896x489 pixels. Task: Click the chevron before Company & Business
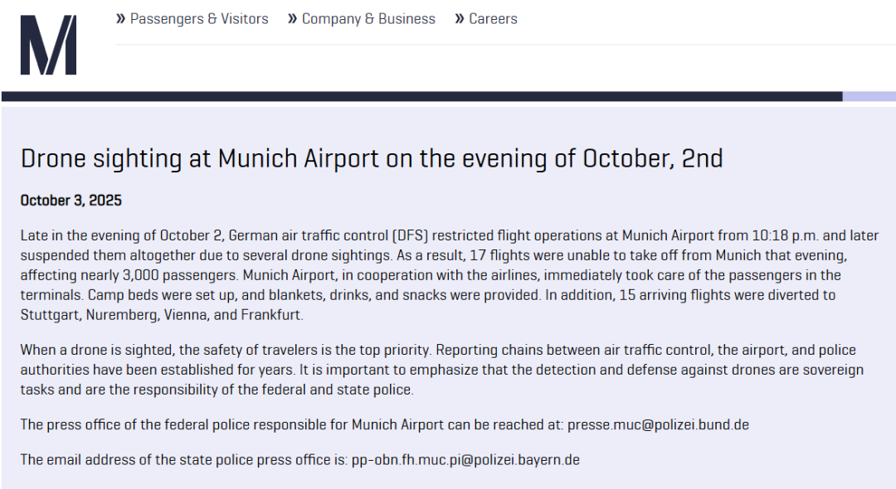[x=292, y=18]
